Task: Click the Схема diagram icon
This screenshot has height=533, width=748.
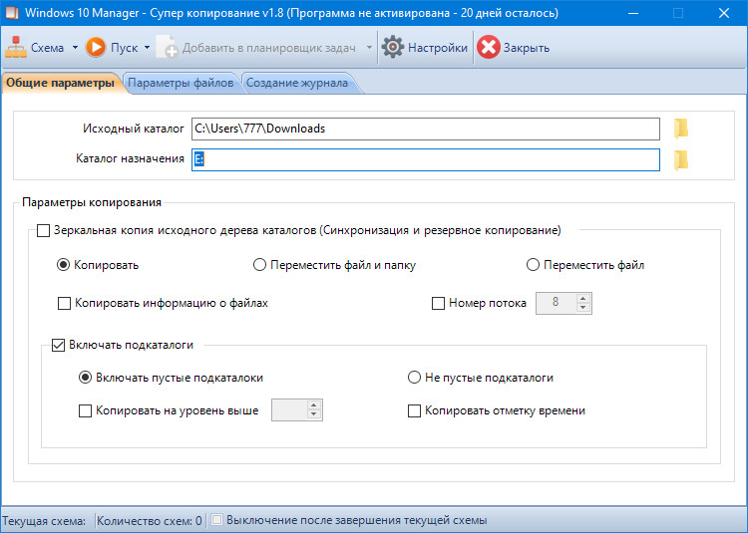Action: (x=16, y=47)
